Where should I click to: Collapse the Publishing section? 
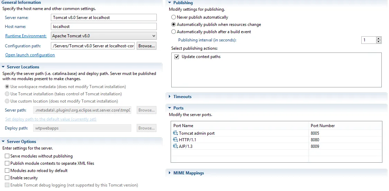click(x=170, y=3)
